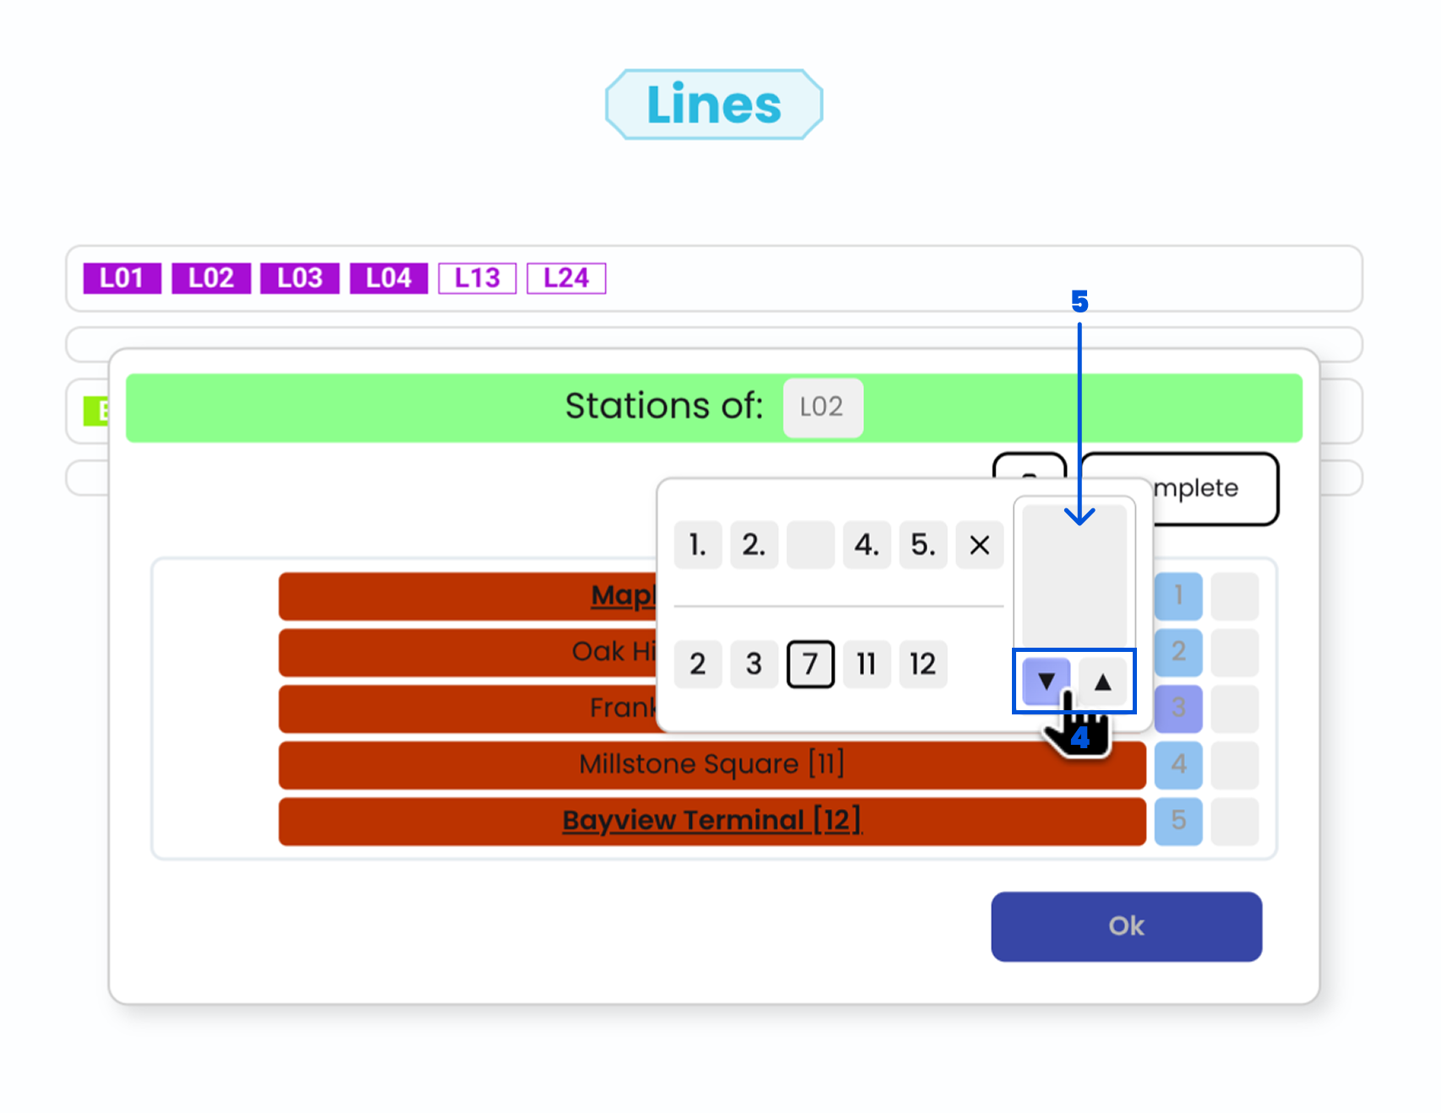Click the empty gray box above the arrows
The width and height of the screenshot is (1441, 1113).
pos(1074,576)
